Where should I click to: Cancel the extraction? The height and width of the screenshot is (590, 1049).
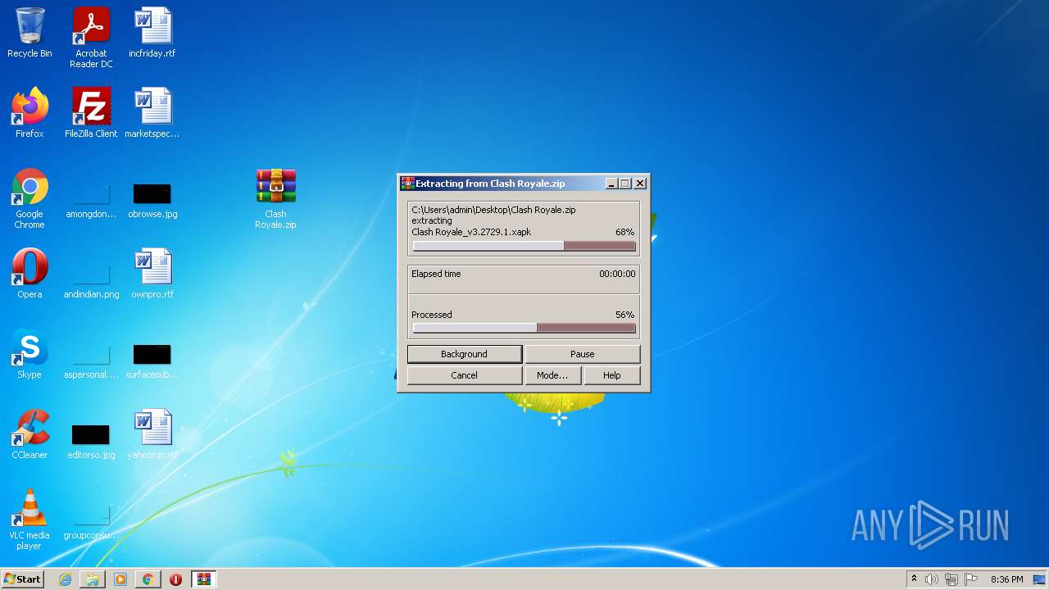pyautogui.click(x=464, y=375)
